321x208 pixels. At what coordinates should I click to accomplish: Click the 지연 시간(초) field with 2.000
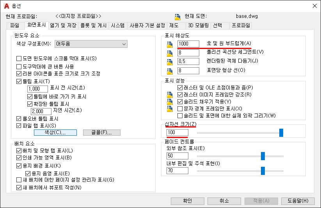click(x=41, y=112)
